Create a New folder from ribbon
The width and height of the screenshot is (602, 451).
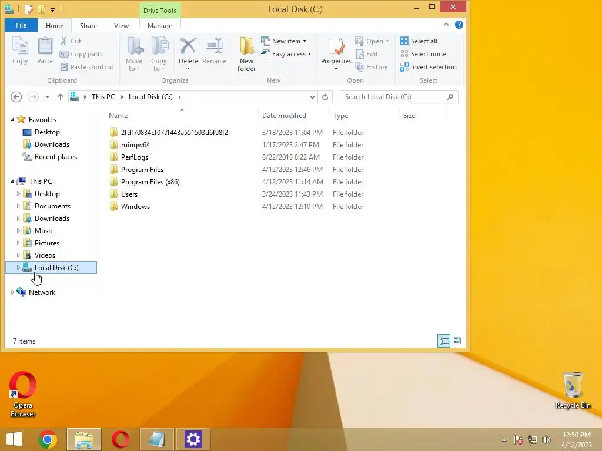click(246, 55)
